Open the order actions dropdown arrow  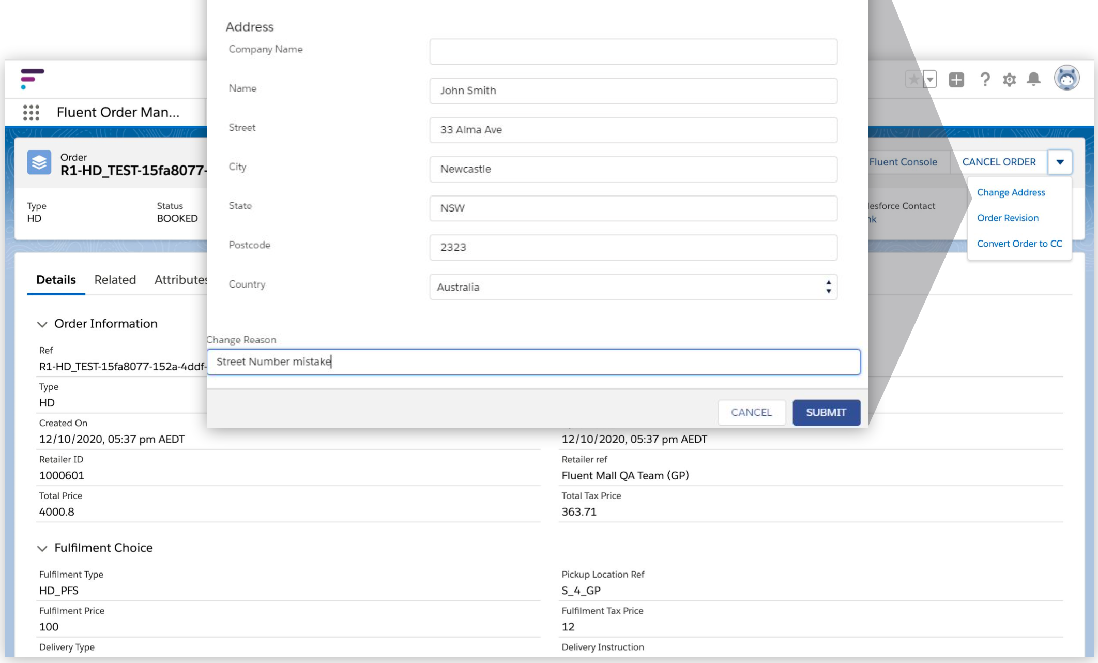pyautogui.click(x=1060, y=162)
